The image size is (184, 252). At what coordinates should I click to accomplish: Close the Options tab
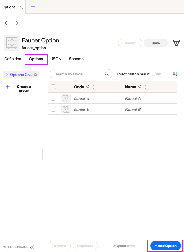pos(21,7)
